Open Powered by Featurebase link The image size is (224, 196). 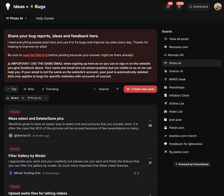192,164
